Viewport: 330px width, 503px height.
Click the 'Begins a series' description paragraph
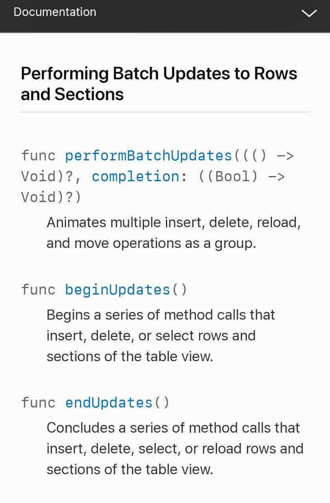tap(161, 336)
